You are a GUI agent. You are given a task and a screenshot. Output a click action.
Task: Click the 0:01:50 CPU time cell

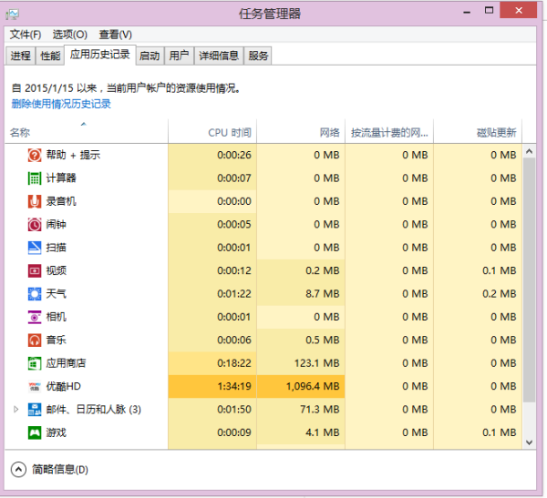pos(212,410)
